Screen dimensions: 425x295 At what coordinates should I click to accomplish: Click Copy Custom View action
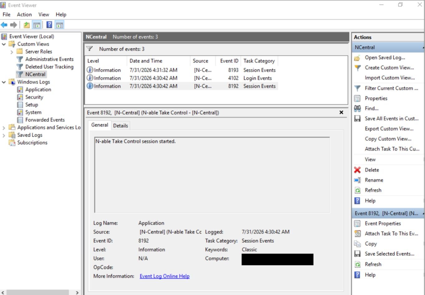point(388,139)
